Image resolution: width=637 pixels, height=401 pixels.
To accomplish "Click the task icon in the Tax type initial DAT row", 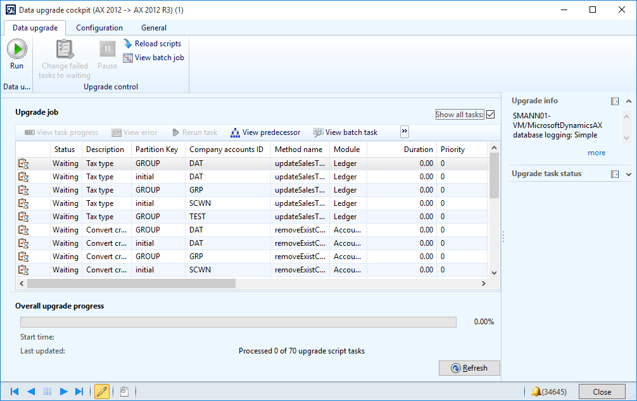I will coord(23,177).
